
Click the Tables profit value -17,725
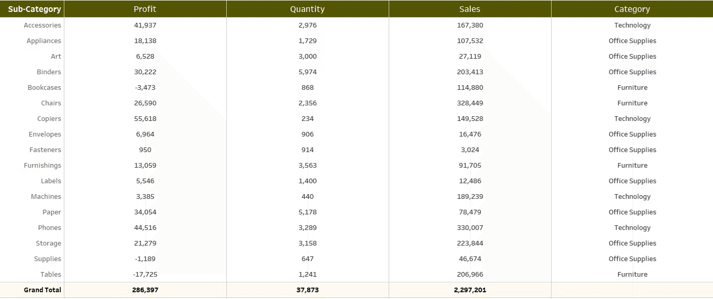145,274
